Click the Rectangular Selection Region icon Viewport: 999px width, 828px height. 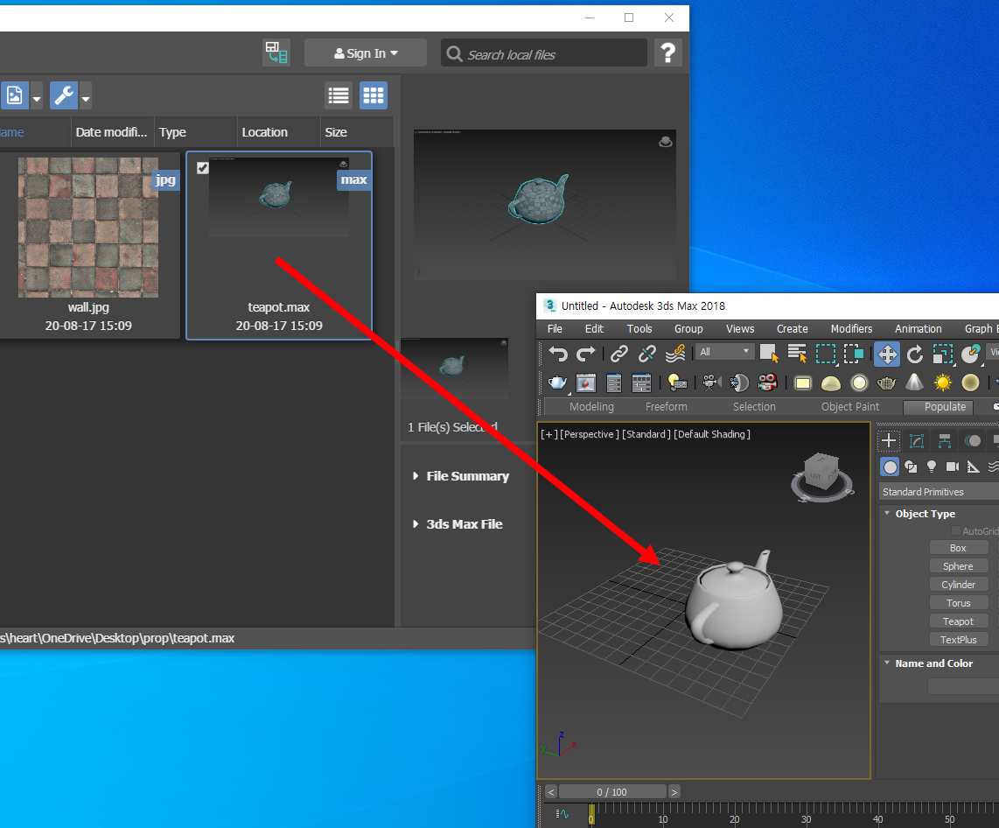click(x=826, y=354)
